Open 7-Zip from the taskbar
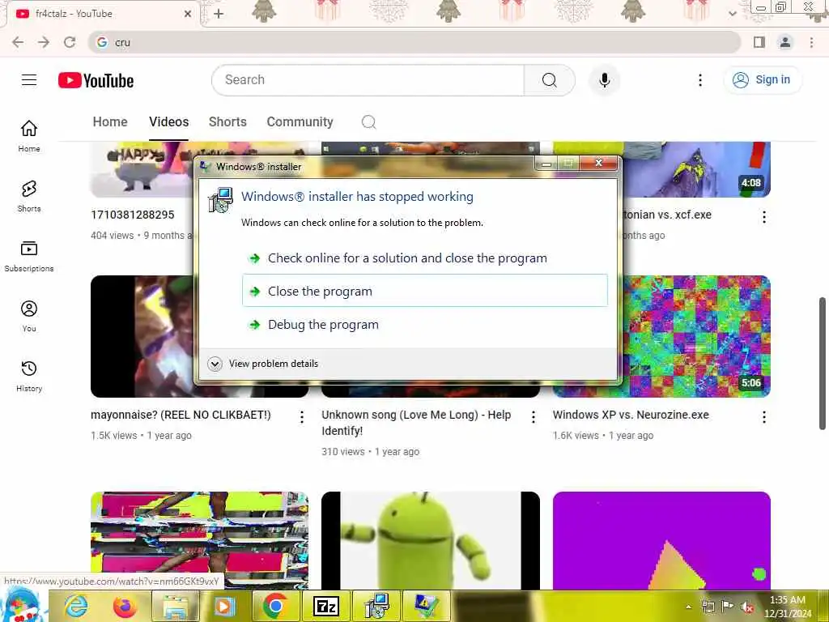Image resolution: width=829 pixels, height=622 pixels. pyautogui.click(x=325, y=606)
